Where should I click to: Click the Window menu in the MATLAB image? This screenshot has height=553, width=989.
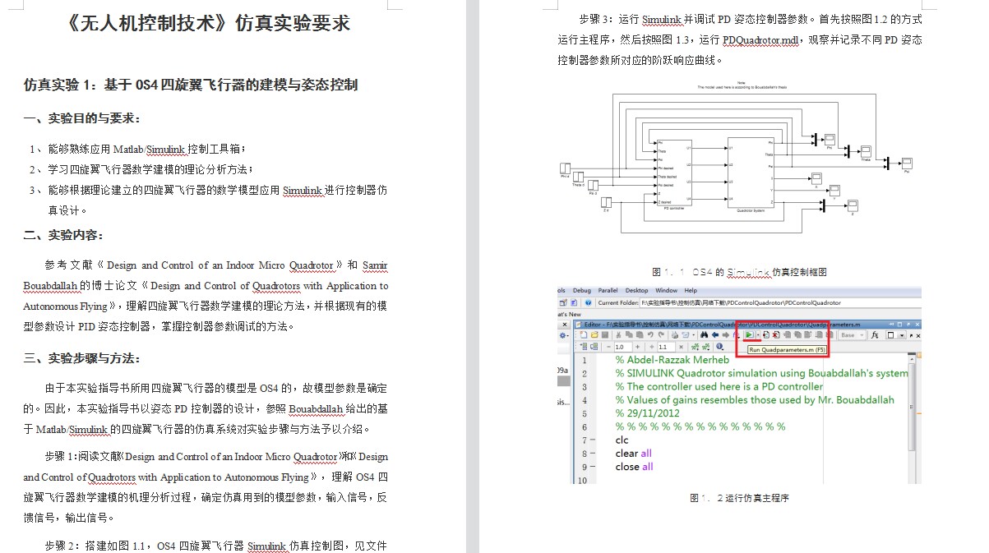[x=666, y=290]
